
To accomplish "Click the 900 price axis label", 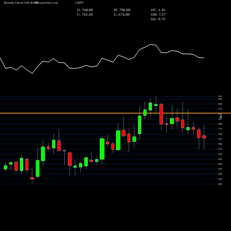I will pos(220,104).
